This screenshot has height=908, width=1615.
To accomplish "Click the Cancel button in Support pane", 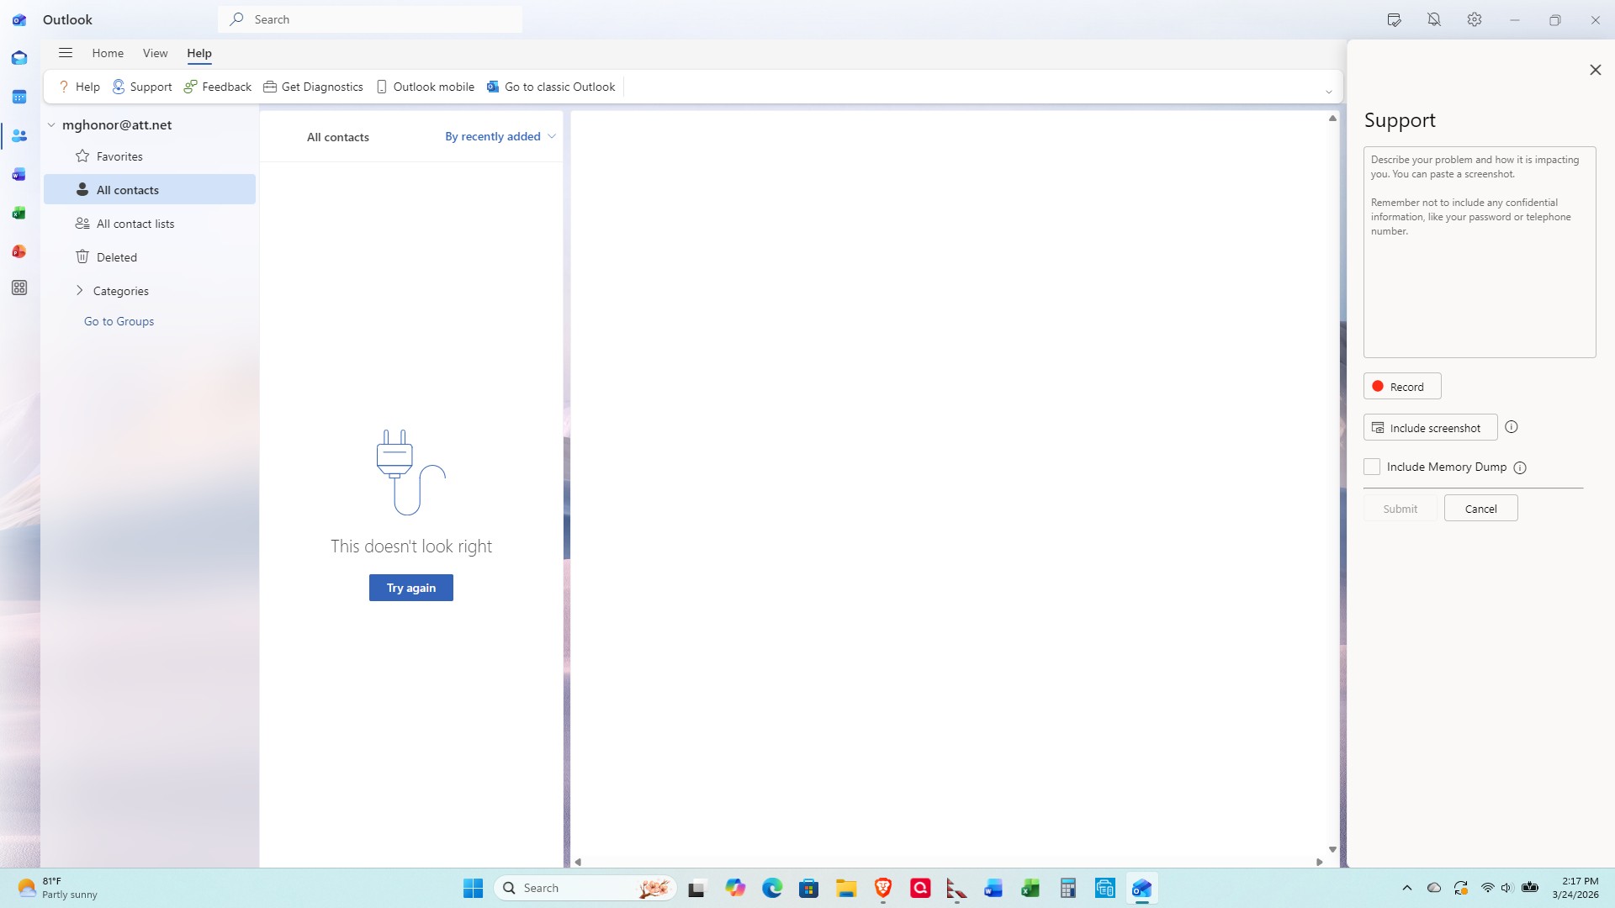I will pyautogui.click(x=1480, y=508).
